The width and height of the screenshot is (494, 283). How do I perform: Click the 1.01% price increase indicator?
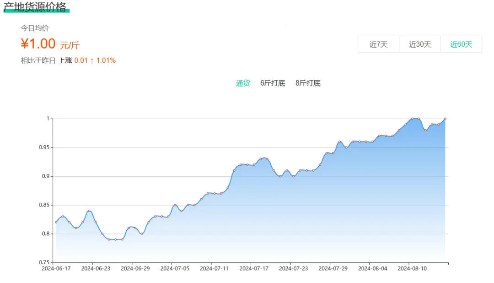click(x=106, y=60)
